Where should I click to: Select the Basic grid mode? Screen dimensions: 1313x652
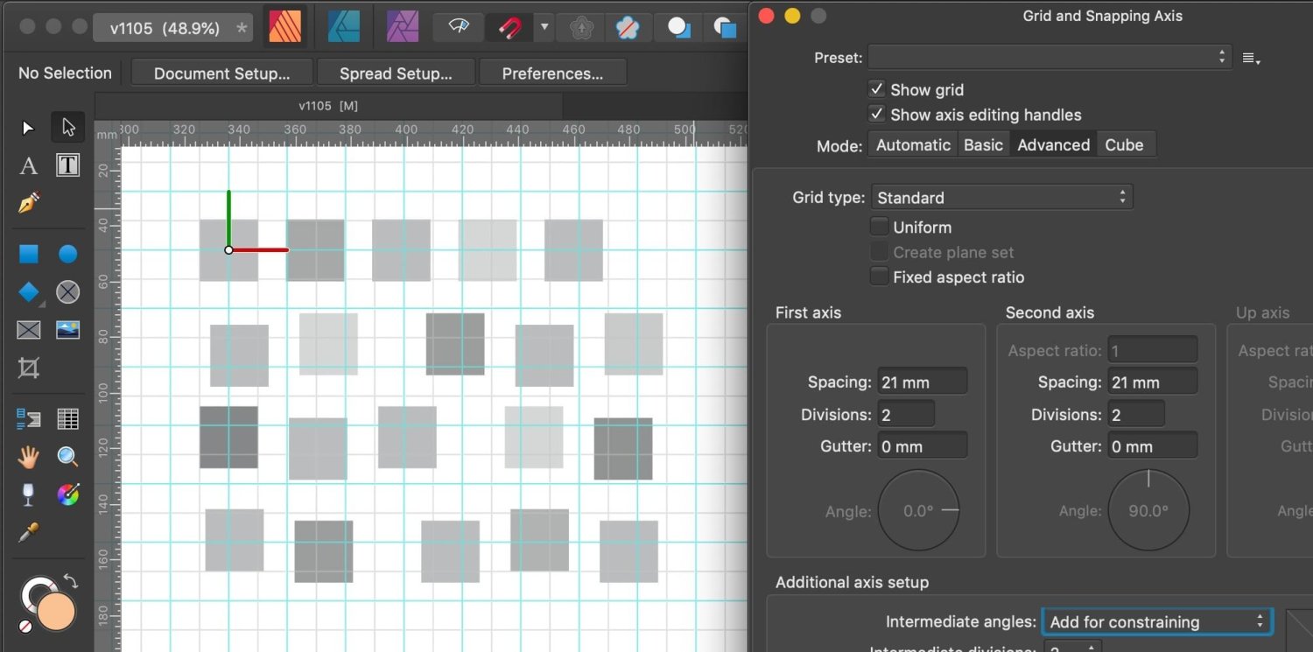tap(983, 144)
